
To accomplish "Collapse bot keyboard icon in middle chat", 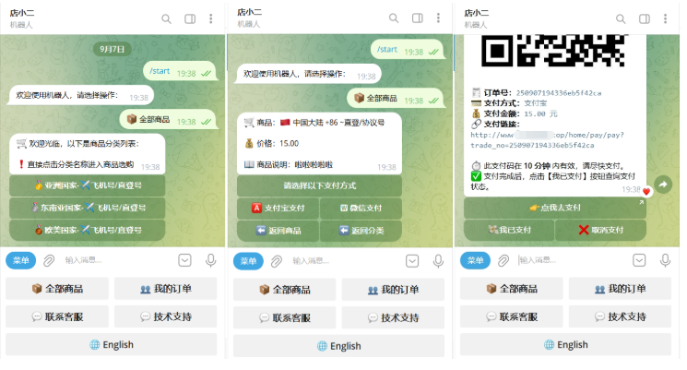I will click(x=412, y=261).
